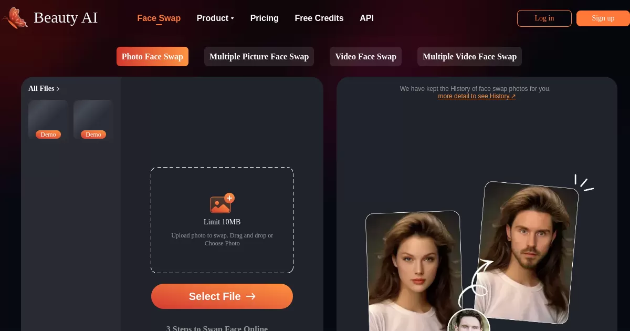This screenshot has width=630, height=331.
Task: Click the Limit 10MB text
Action: click(222, 222)
